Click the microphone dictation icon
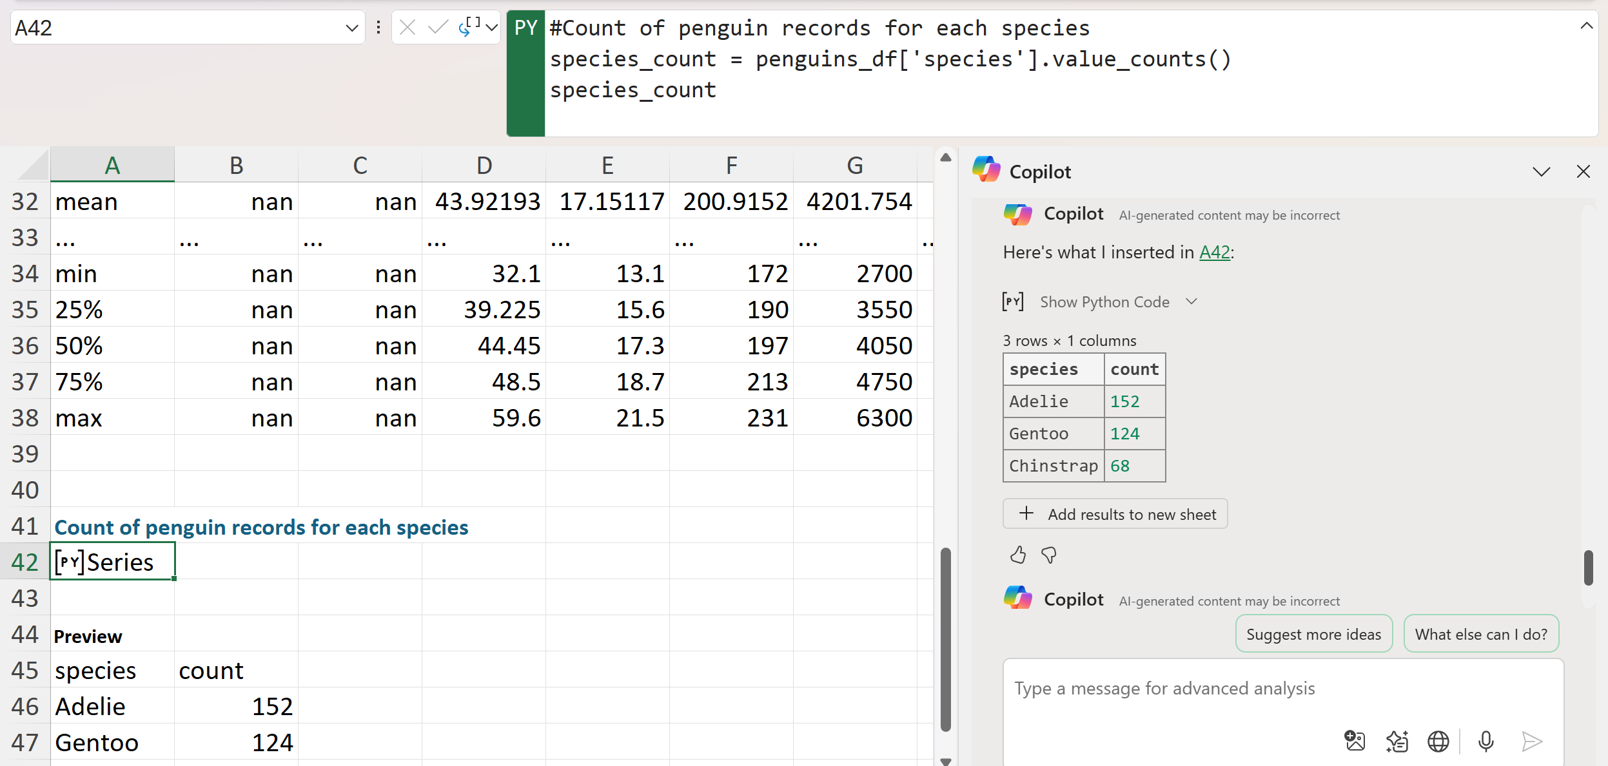1608x766 pixels. point(1485,742)
